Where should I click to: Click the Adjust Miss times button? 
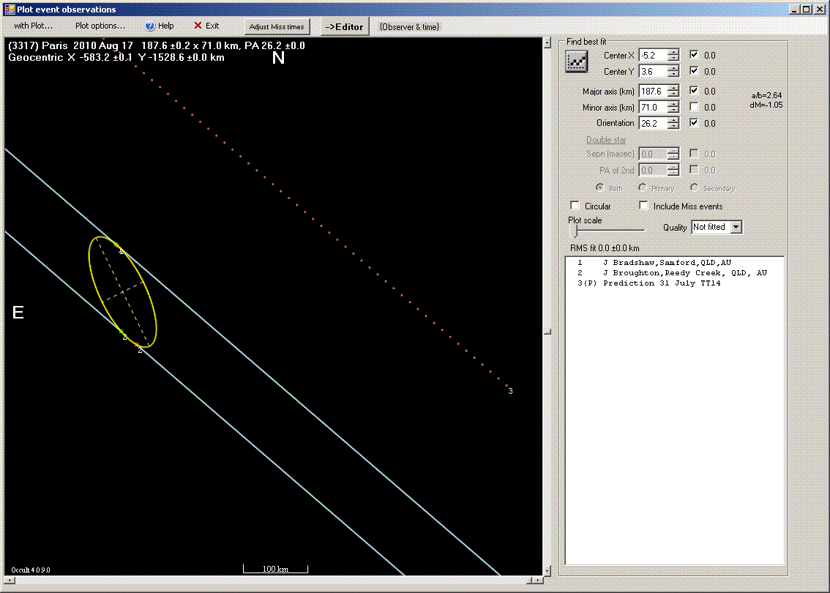(x=277, y=26)
